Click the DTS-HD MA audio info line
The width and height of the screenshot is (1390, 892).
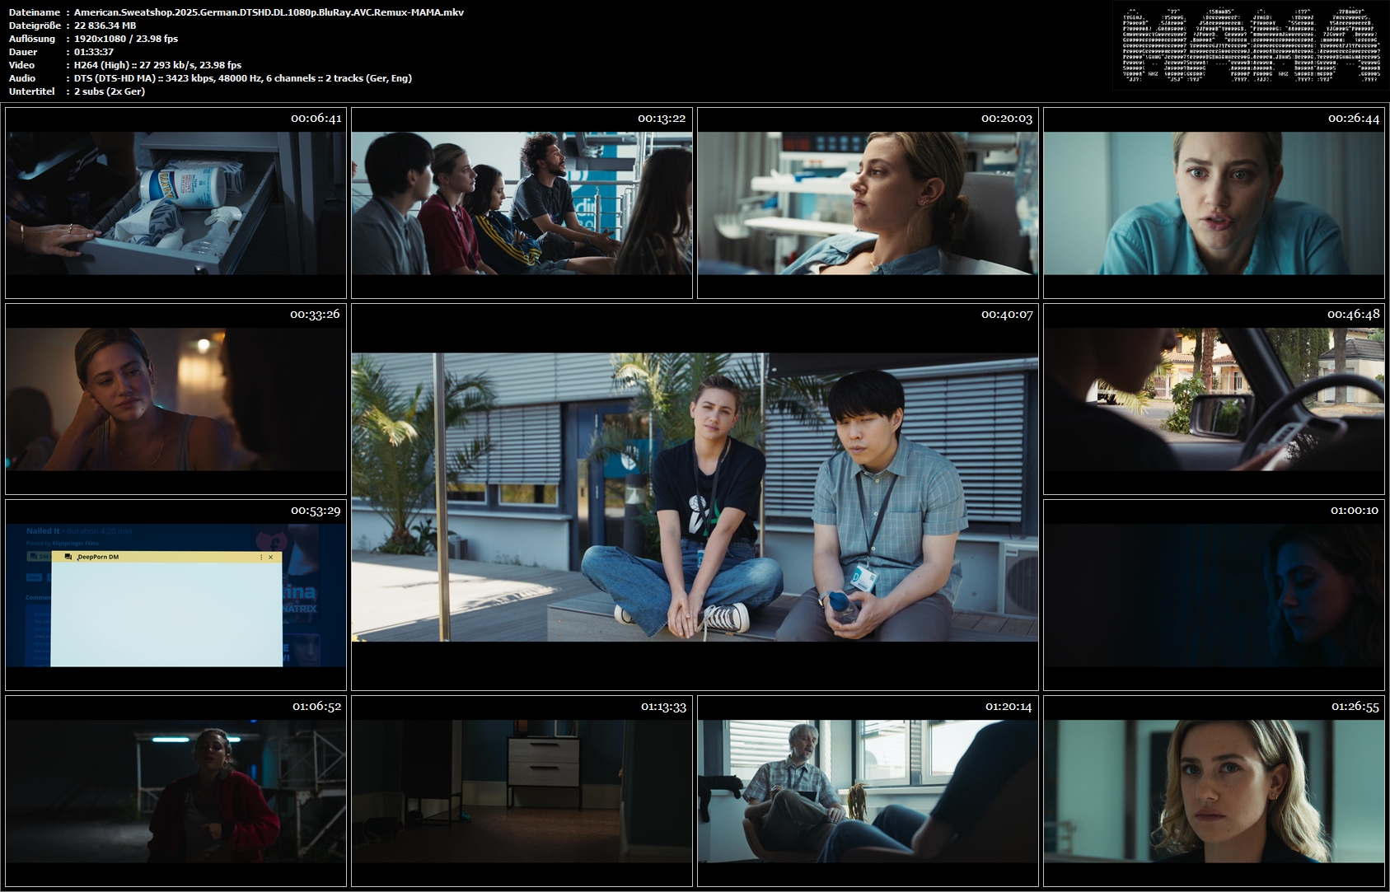pyautogui.click(x=243, y=78)
